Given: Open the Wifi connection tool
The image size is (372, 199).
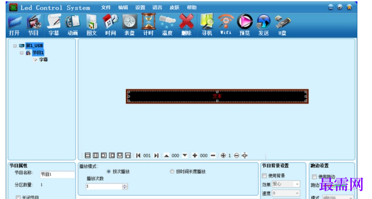Looking at the screenshot, I should click(x=226, y=24).
